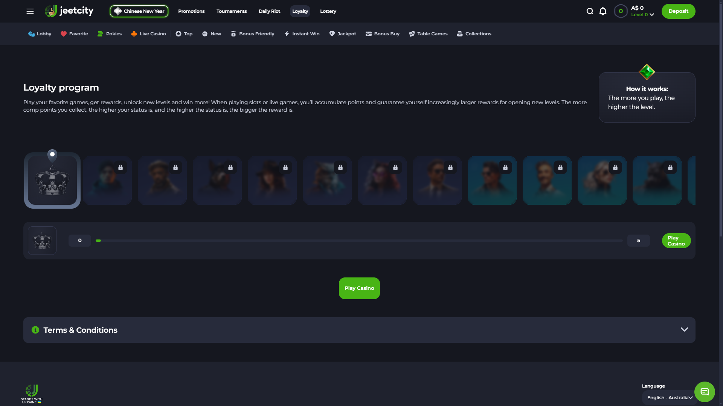Image resolution: width=723 pixels, height=406 pixels.
Task: Open the Instant Win lightning category
Action: pyautogui.click(x=302, y=34)
